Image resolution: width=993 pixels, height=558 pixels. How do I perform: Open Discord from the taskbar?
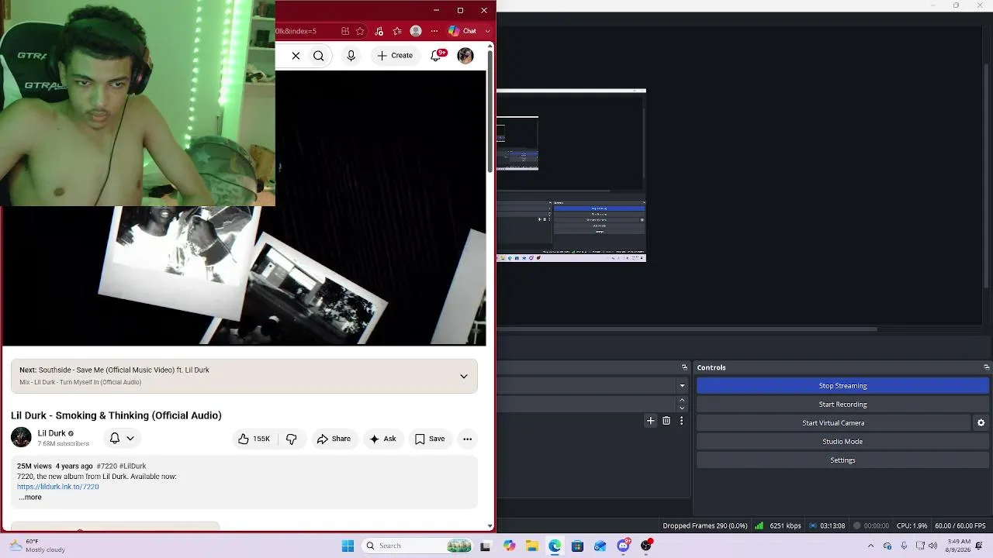(x=623, y=546)
